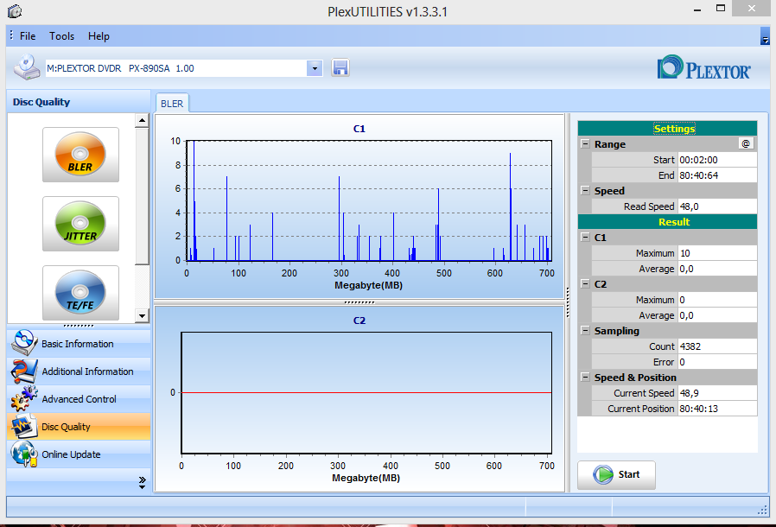The height and width of the screenshot is (527, 776).
Task: Click the C1 chart title
Action: 359,129
